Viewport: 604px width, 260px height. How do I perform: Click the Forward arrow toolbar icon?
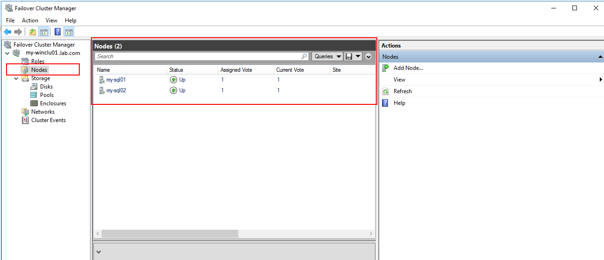[x=18, y=32]
